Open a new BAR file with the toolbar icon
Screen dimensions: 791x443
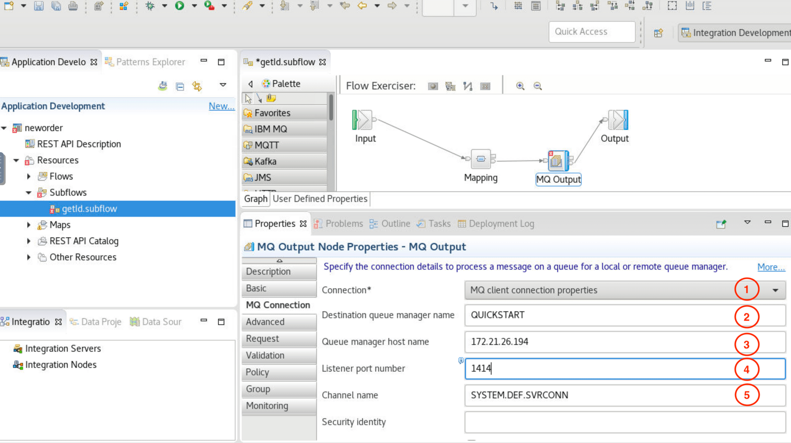pos(99,6)
